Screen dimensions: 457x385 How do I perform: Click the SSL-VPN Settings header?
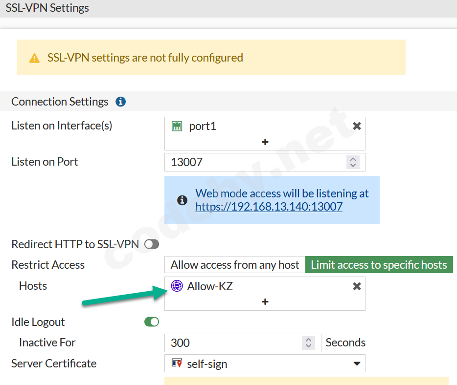click(47, 8)
